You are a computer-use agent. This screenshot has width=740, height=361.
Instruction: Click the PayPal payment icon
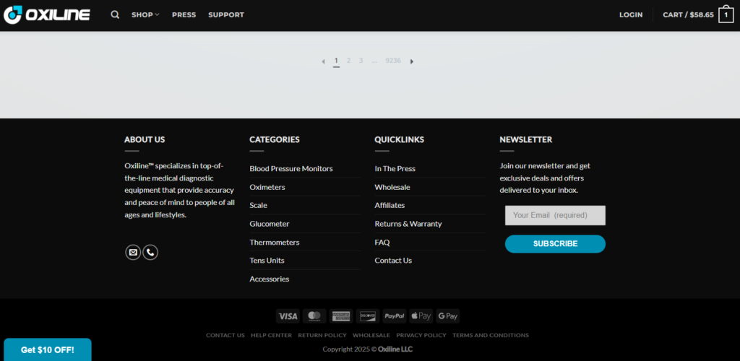coord(395,316)
